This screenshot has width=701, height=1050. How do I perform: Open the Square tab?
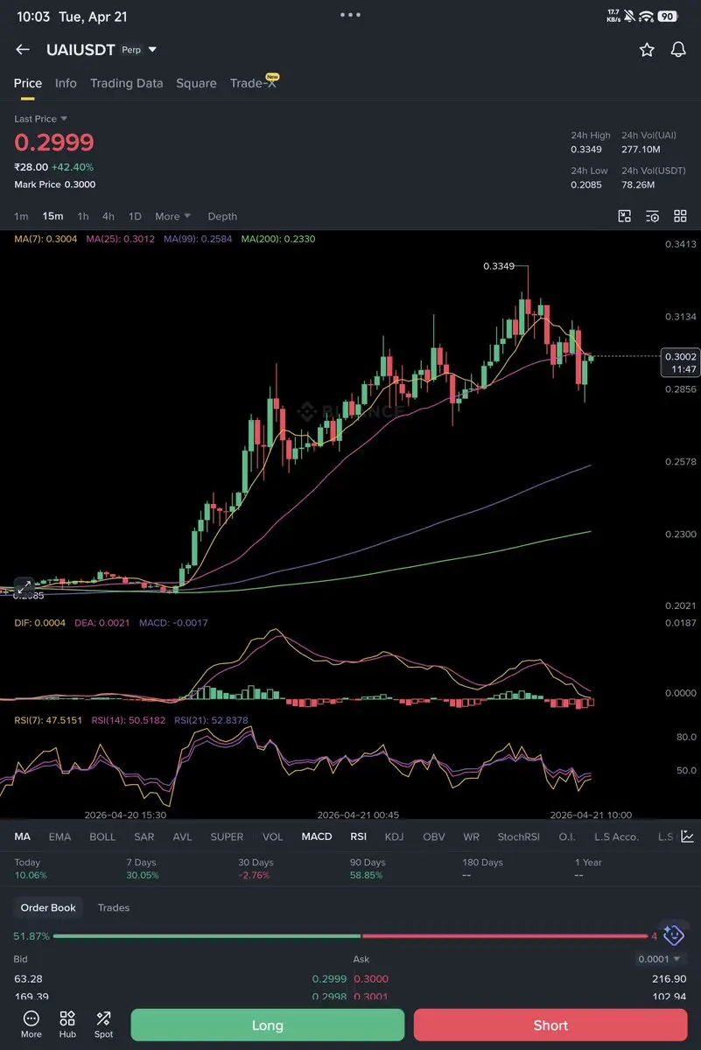coord(196,83)
